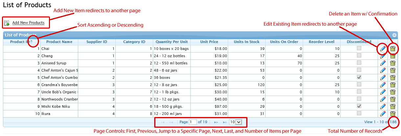Click the Add New Products icon
This screenshot has width=401, height=136.
coord(7,23)
